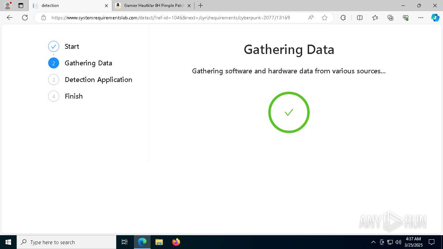Open the Favorites list
The image size is (443, 249).
375,18
